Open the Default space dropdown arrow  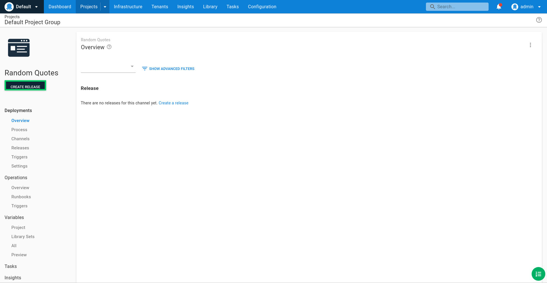point(36,7)
